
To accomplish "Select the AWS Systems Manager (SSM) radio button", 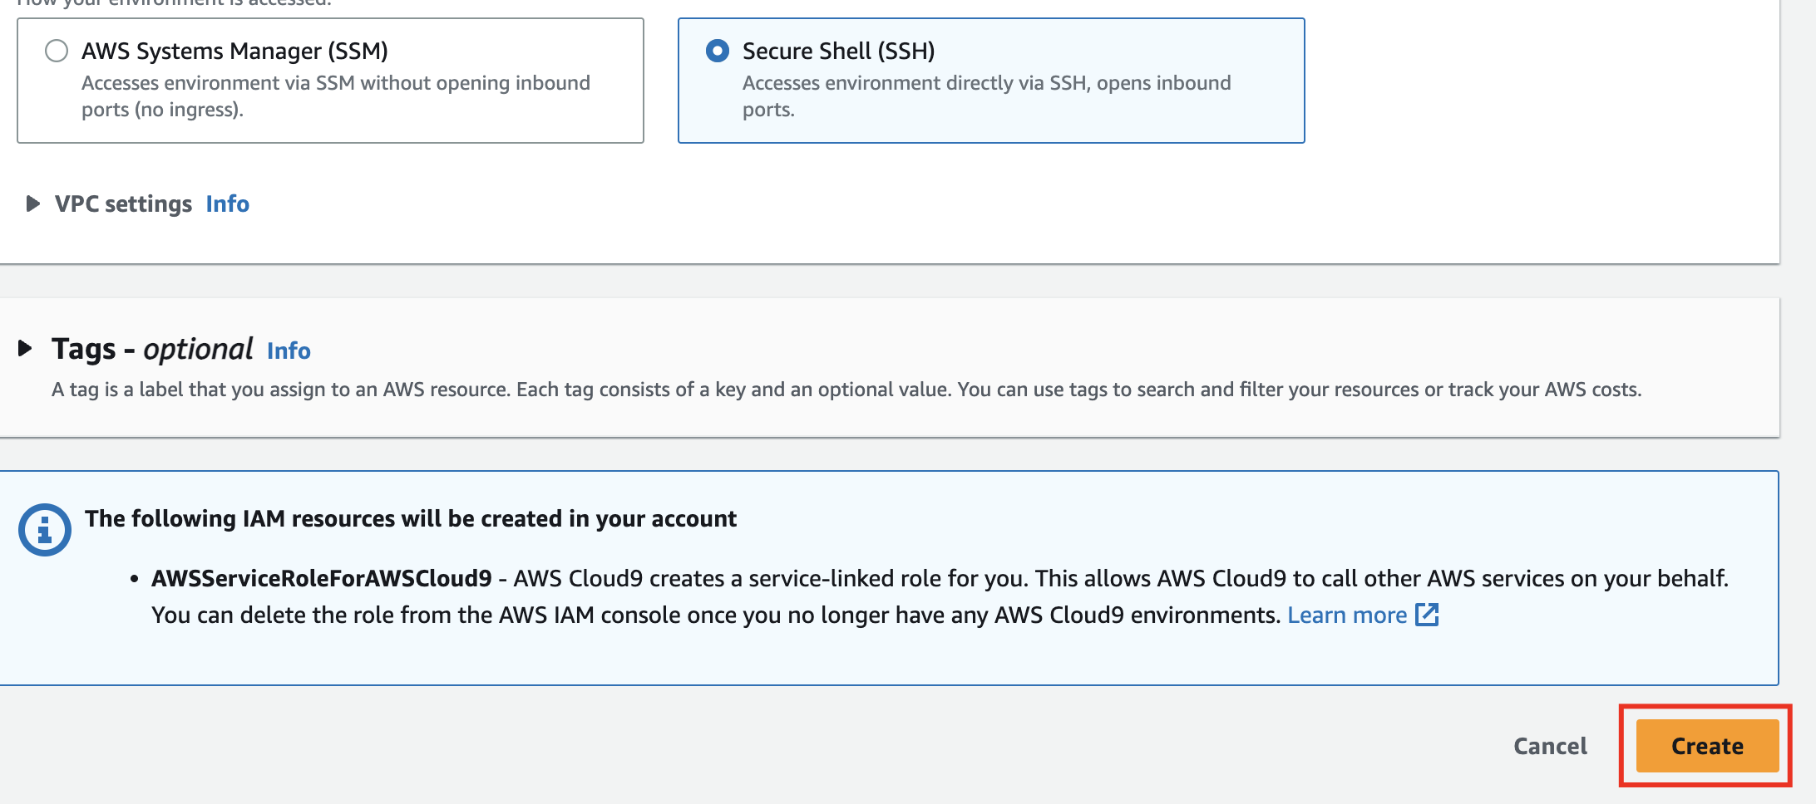I will click(57, 51).
